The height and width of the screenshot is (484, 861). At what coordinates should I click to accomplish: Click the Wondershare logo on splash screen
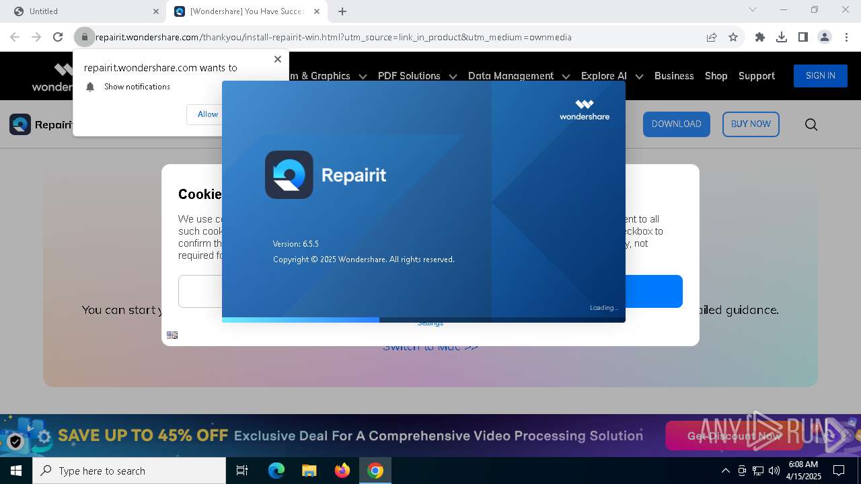[584, 110]
